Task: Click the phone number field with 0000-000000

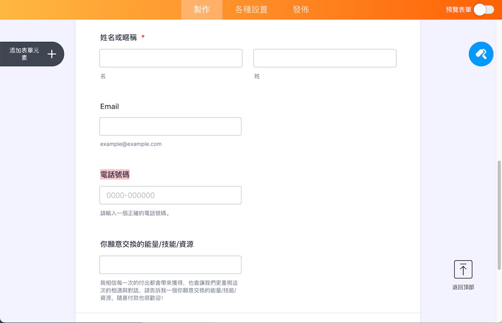Action: pos(170,195)
